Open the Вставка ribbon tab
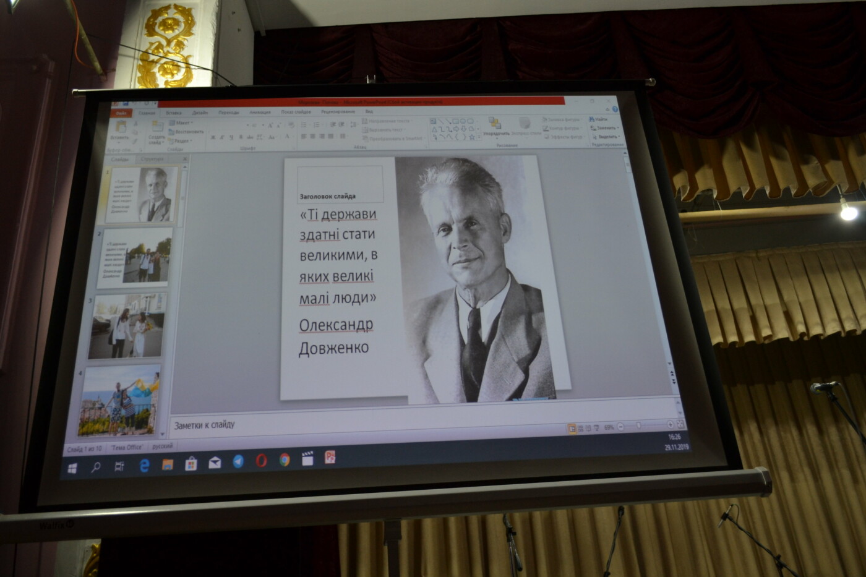The width and height of the screenshot is (866, 577). pos(174,113)
